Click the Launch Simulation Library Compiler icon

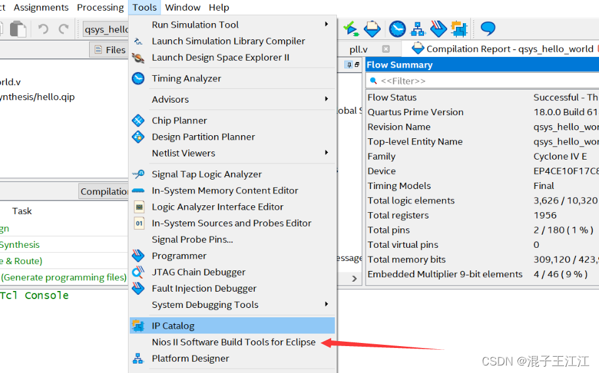tap(138, 41)
